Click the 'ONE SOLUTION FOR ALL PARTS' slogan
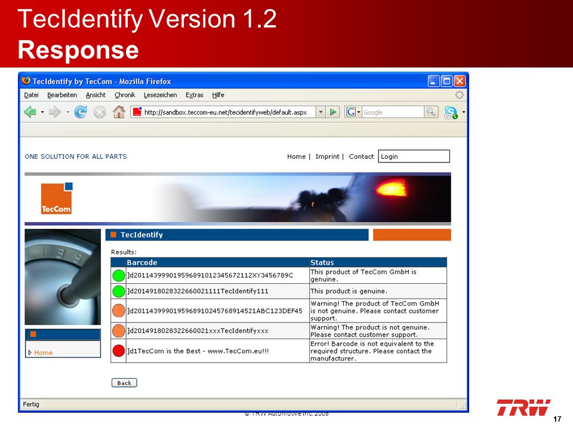573x430 pixels. (76, 156)
